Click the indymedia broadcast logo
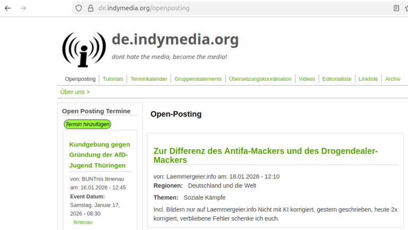This screenshot has height=230, width=408. click(x=83, y=49)
